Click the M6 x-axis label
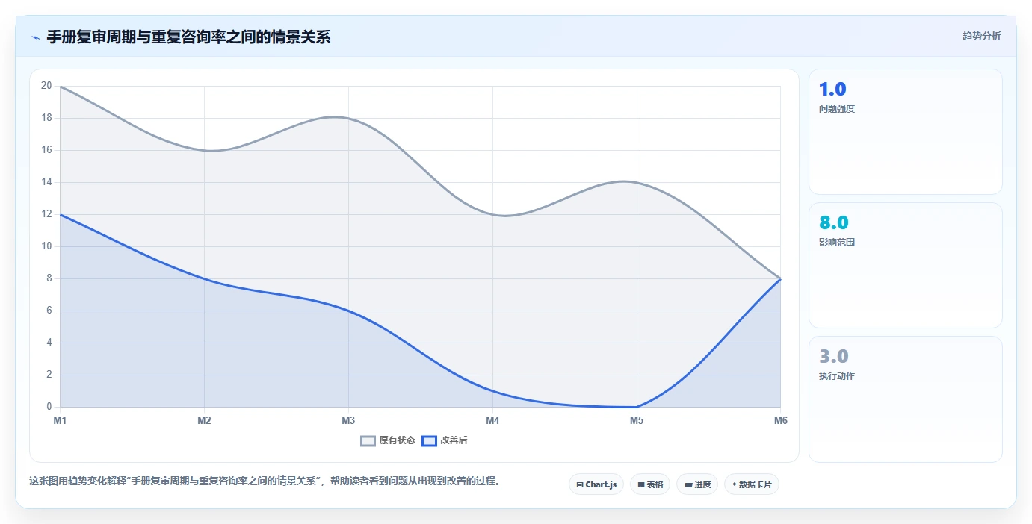Screen dimensions: 1032x524 click(781, 421)
